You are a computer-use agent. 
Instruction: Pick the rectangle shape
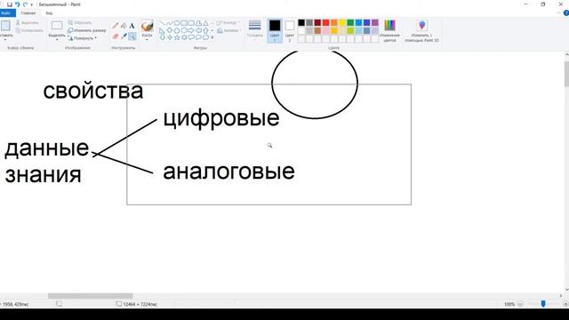pos(184,23)
